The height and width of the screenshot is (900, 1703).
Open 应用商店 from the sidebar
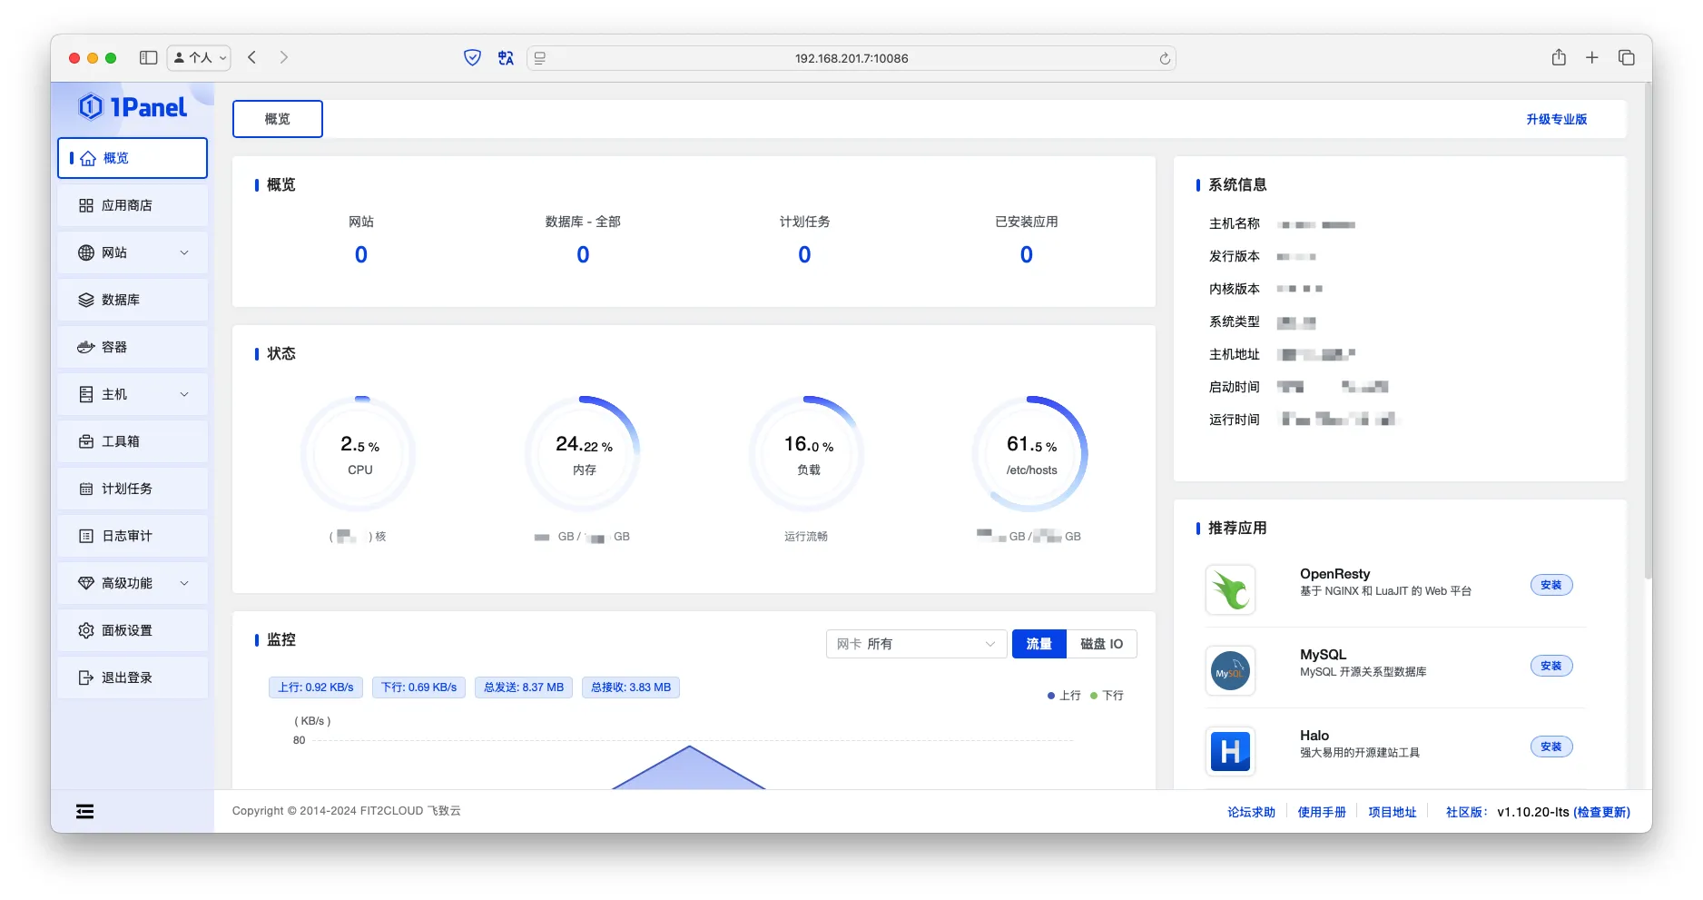point(126,205)
